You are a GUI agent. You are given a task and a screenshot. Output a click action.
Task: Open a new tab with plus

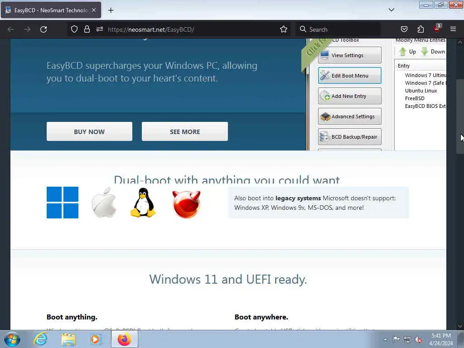coord(111,10)
